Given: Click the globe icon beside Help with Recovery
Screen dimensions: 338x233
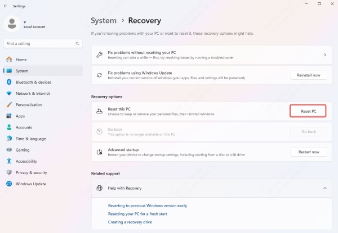Looking at the screenshot, I should tap(99, 188).
